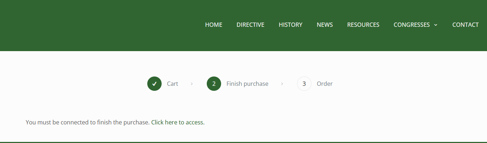This screenshot has width=487, height=143.
Task: Open the Directive menu item
Action: click(x=250, y=25)
